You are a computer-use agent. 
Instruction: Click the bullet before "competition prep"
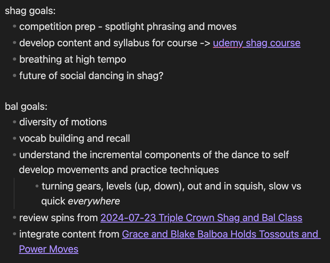point(14,27)
